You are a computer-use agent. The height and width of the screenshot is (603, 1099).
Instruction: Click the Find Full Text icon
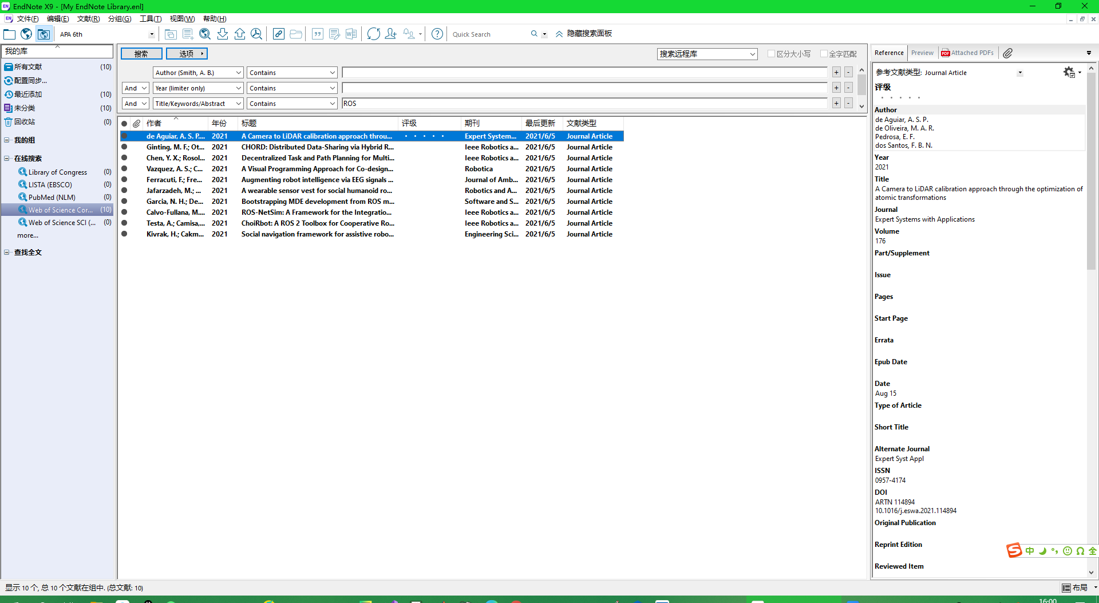(x=256, y=34)
